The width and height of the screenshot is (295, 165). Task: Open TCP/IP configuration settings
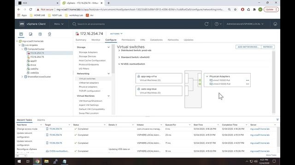pos(89,91)
